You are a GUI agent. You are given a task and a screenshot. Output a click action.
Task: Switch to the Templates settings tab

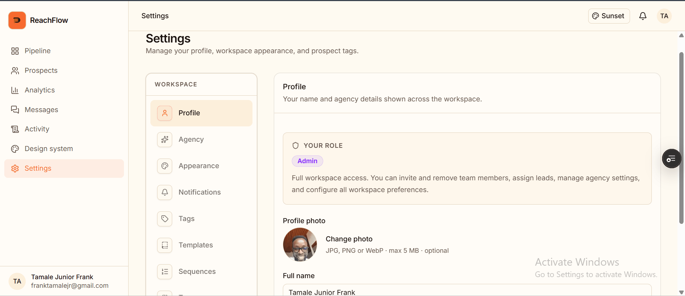tap(201, 245)
